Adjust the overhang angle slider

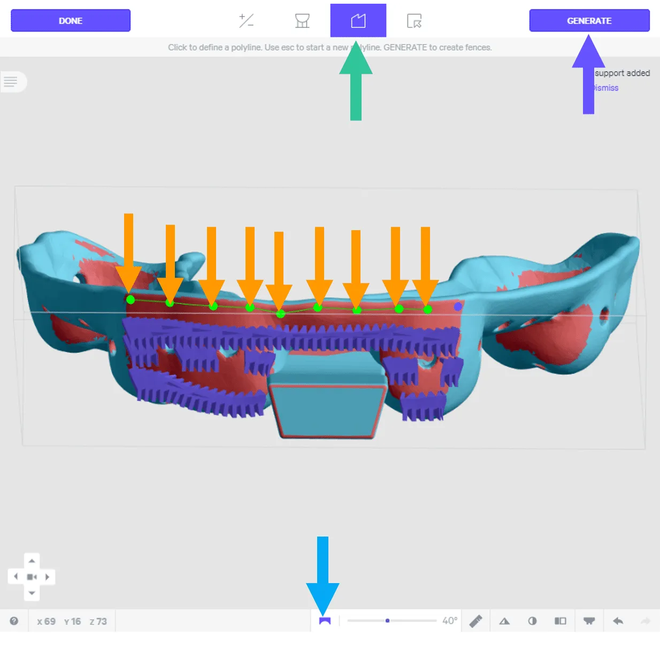coord(392,621)
